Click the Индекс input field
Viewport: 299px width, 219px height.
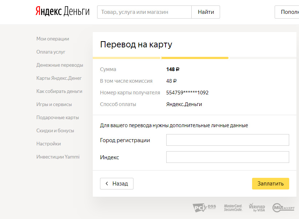point(227,157)
